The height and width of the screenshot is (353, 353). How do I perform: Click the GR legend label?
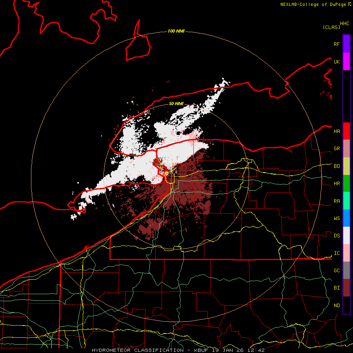[337, 149]
